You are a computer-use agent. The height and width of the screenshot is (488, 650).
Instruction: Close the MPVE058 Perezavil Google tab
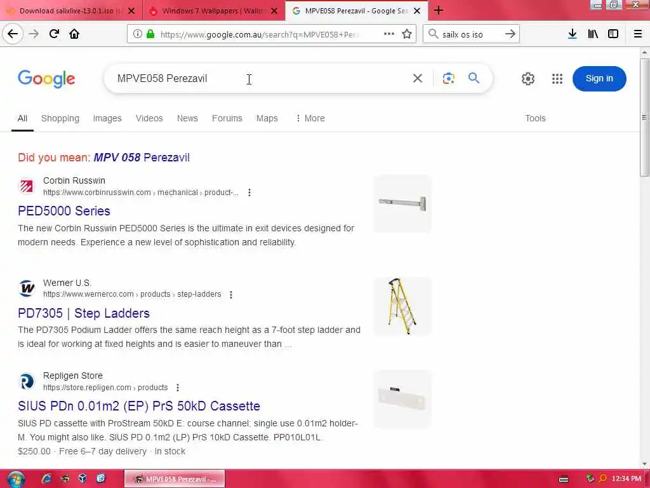417,11
